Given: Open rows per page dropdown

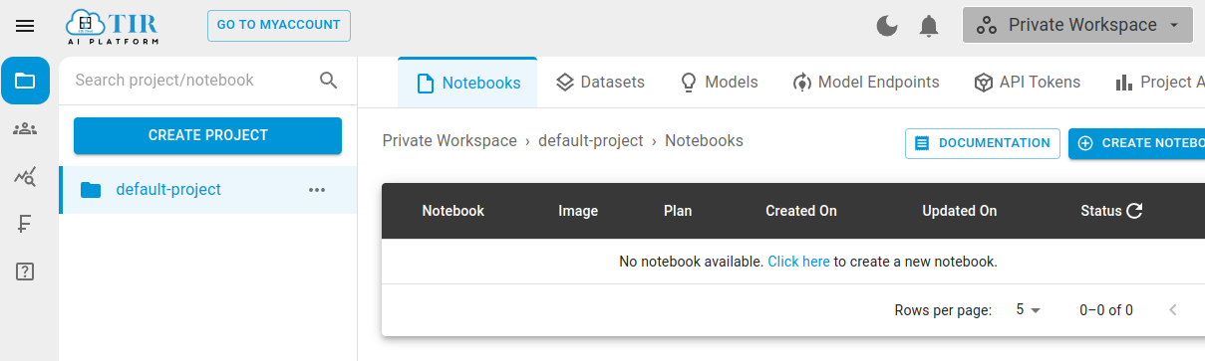Looking at the screenshot, I should coord(1028,310).
